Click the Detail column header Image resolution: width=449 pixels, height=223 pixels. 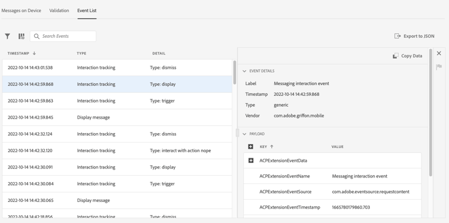159,53
